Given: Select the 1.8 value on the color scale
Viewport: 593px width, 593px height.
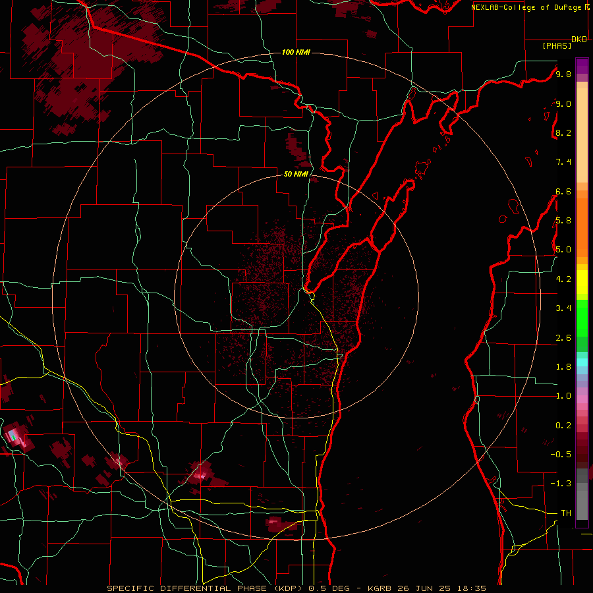Looking at the screenshot, I should tap(563, 367).
